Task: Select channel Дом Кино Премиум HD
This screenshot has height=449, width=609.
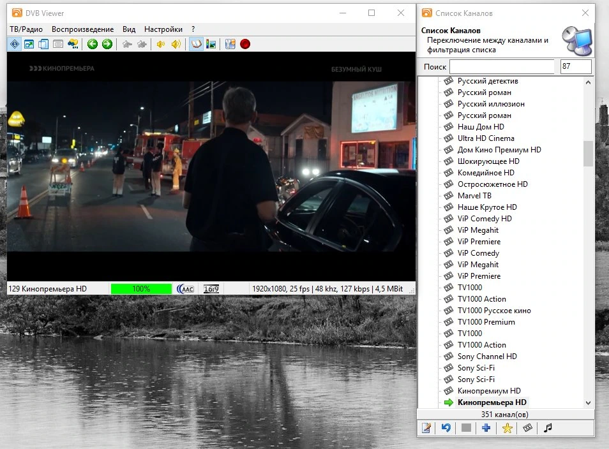Action: point(499,150)
